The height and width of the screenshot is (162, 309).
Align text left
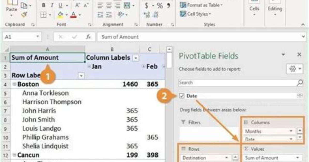click(x=100, y=5)
